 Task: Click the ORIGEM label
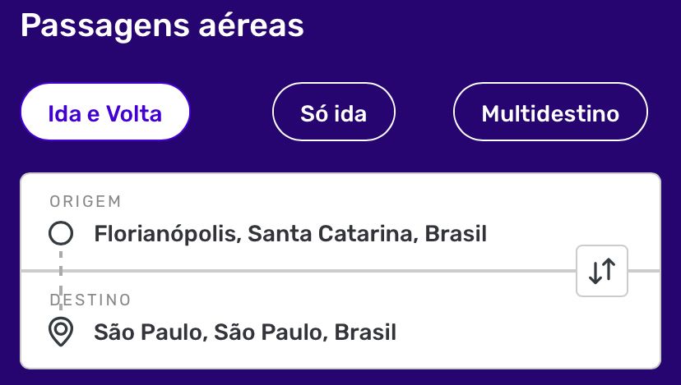click(x=85, y=202)
